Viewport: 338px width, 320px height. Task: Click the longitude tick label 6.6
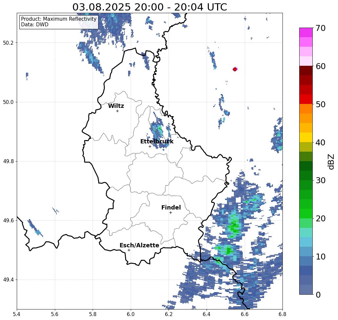click(x=245, y=314)
